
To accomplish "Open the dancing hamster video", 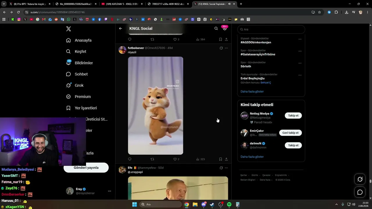I will 155,106.
